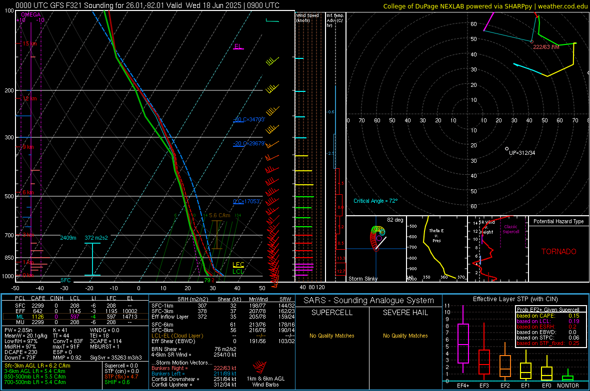
Task: Click the 222/63 RM hodograph marker label
Action: coord(546,47)
